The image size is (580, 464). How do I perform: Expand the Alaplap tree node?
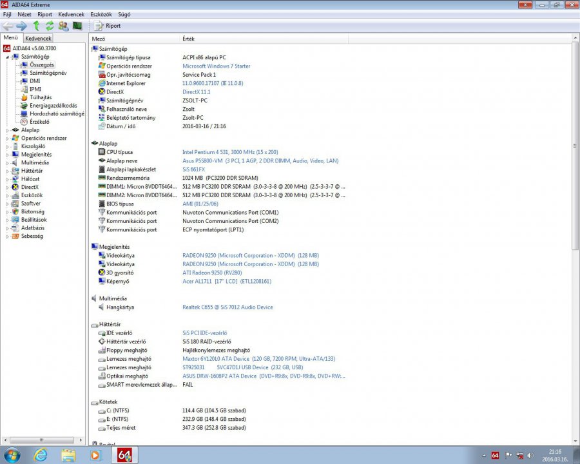(x=7, y=130)
